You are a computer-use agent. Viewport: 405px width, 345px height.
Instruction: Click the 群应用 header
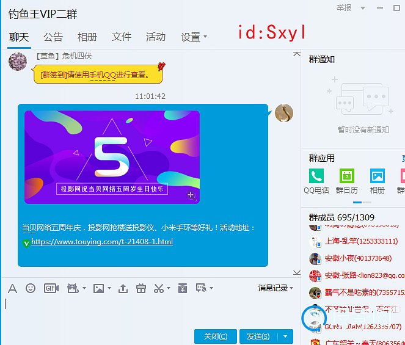(321, 158)
